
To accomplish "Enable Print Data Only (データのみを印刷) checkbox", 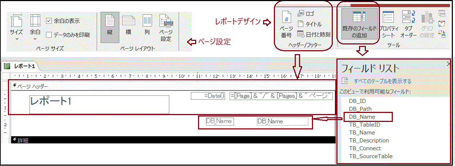I will (x=49, y=35).
